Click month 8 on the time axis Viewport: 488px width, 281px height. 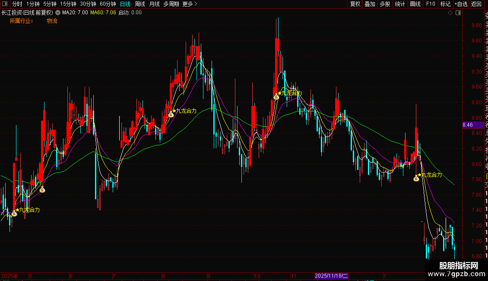[x=163, y=276]
